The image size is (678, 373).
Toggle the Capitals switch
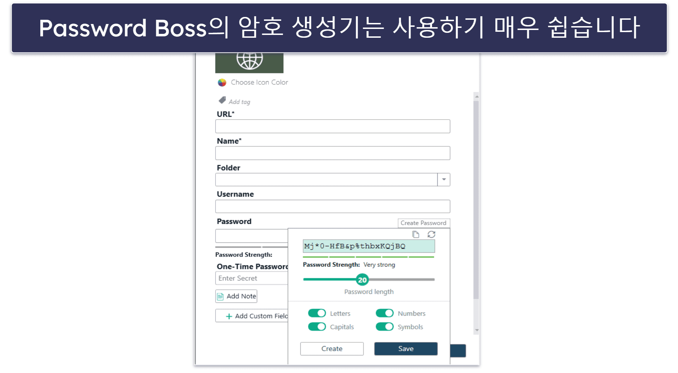(x=317, y=327)
